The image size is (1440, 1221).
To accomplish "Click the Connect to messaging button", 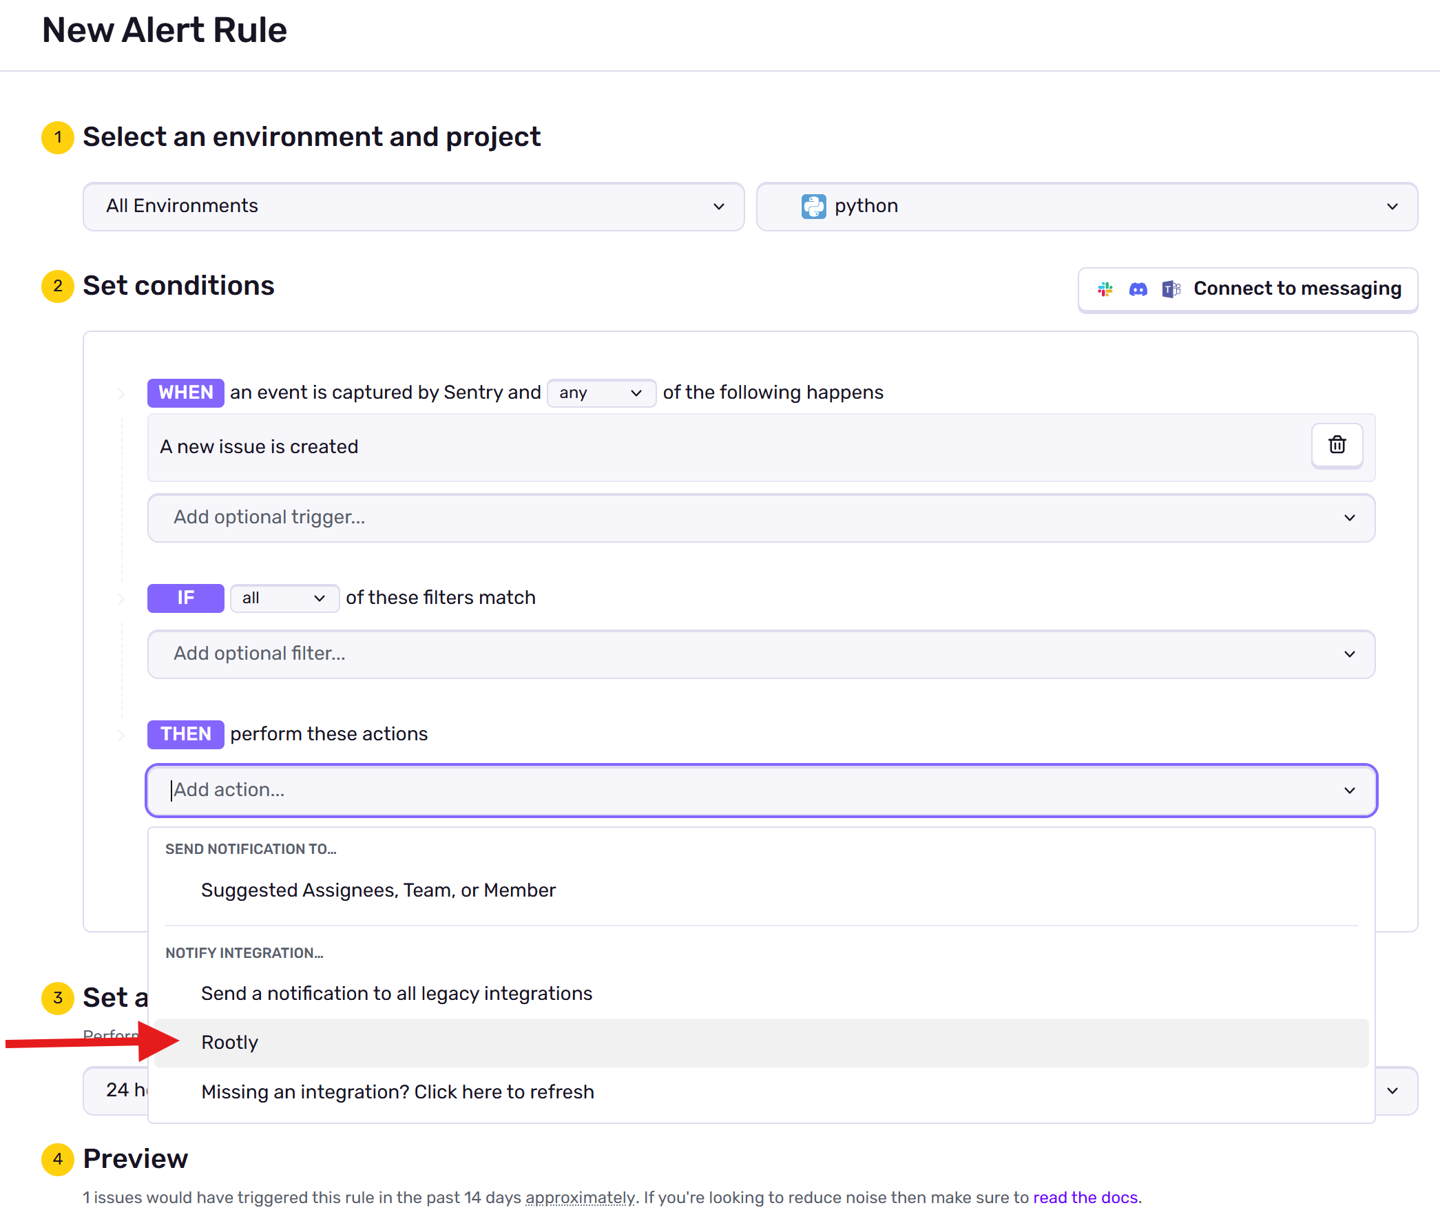I will click(x=1296, y=289).
